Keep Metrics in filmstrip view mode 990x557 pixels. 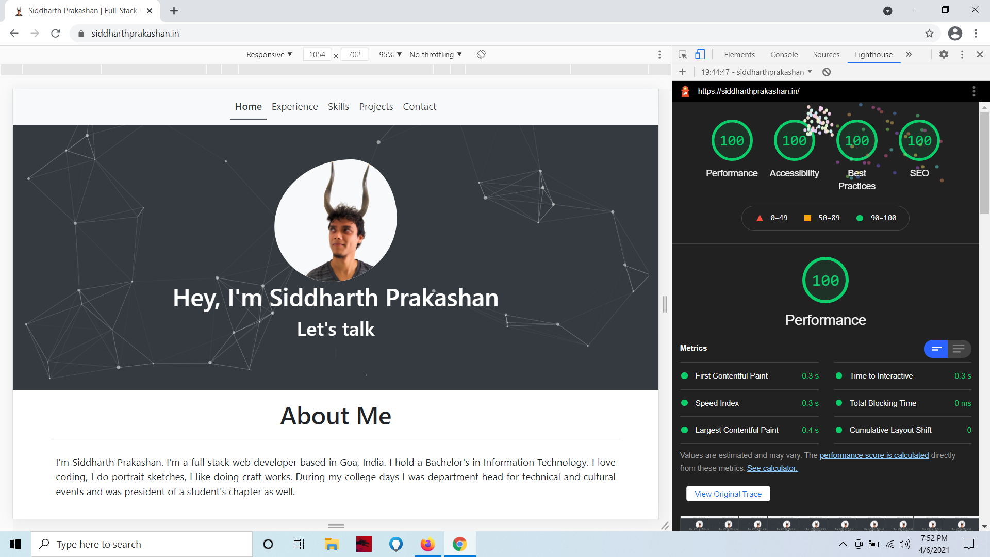point(936,349)
